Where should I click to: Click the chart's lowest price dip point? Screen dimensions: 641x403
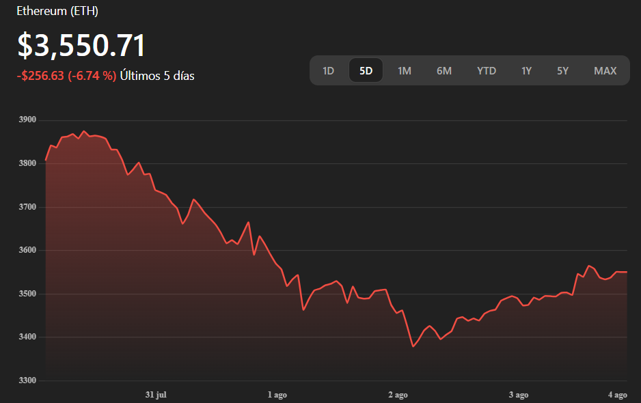[413, 346]
